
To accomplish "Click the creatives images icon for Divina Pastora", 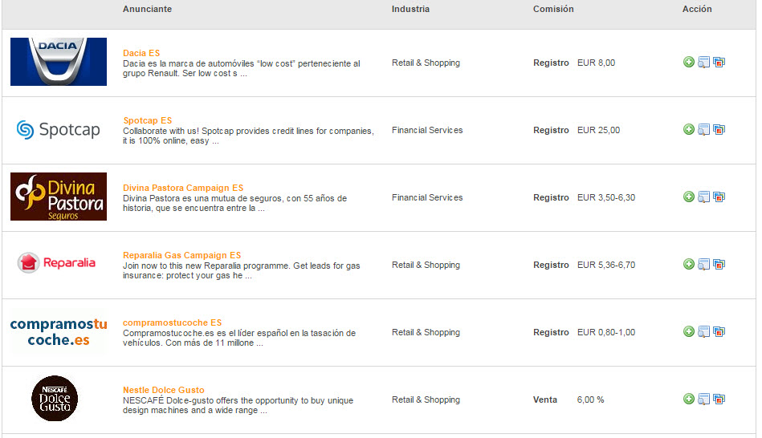I will pos(719,197).
